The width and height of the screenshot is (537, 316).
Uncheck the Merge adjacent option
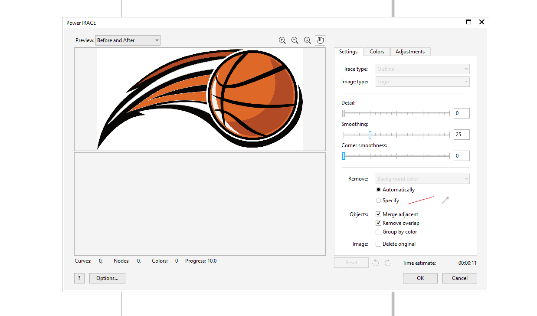379,214
